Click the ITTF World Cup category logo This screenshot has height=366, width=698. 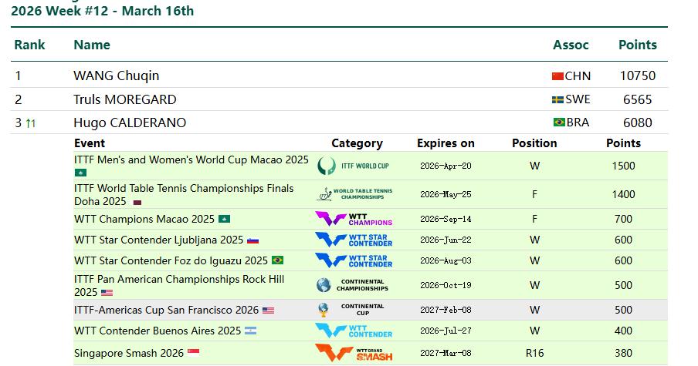point(354,166)
